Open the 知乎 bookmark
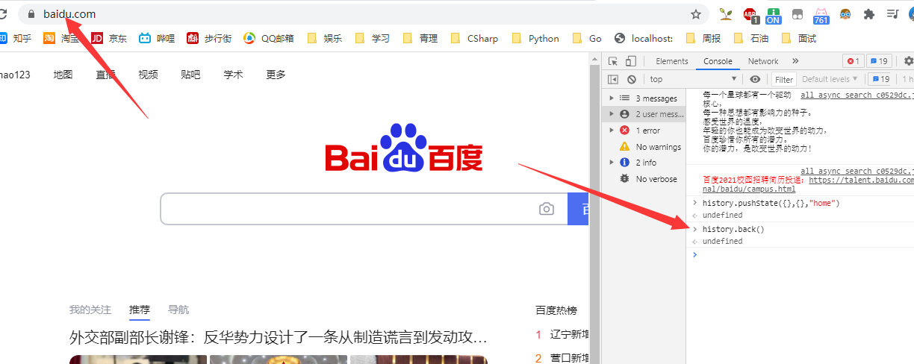The image size is (914, 364). [x=15, y=38]
